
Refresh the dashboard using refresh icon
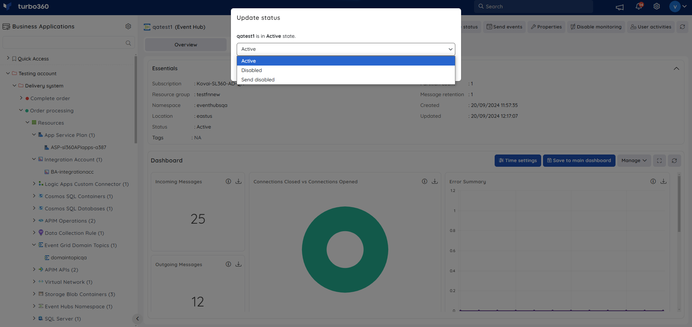click(x=674, y=161)
